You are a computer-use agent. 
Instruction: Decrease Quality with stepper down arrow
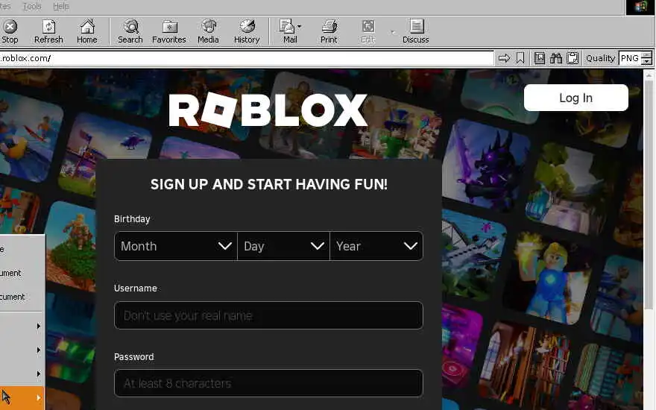(x=647, y=61)
